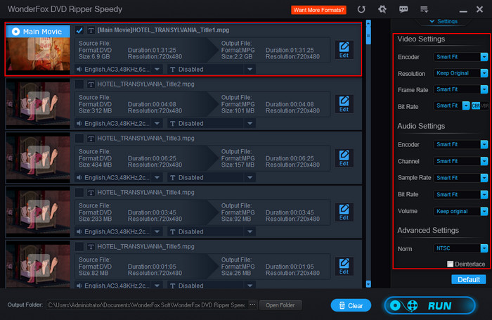The image size is (492, 320).
Task: Click the audio speaker icon for Title3
Action: (79, 177)
